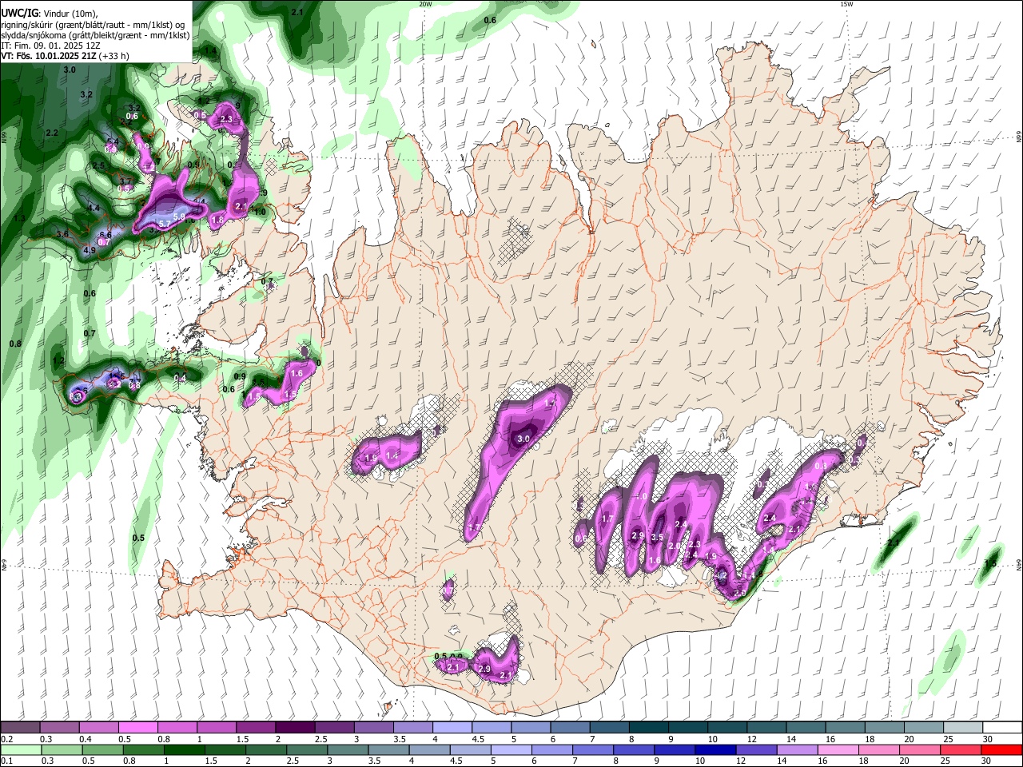Pick the snow legend swatch between 25 and 30

[964, 727]
